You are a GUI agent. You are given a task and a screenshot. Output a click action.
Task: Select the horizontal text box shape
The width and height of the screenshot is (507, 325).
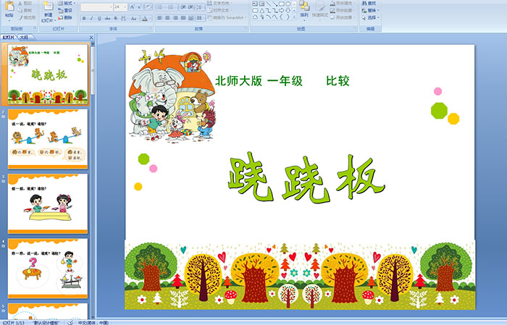pyautogui.click(x=255, y=4)
